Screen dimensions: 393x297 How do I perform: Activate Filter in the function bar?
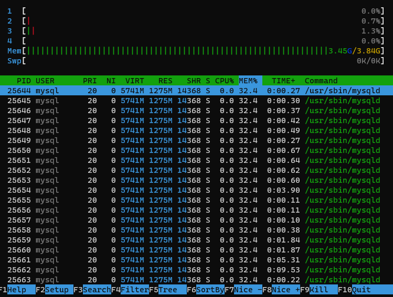[135, 290]
